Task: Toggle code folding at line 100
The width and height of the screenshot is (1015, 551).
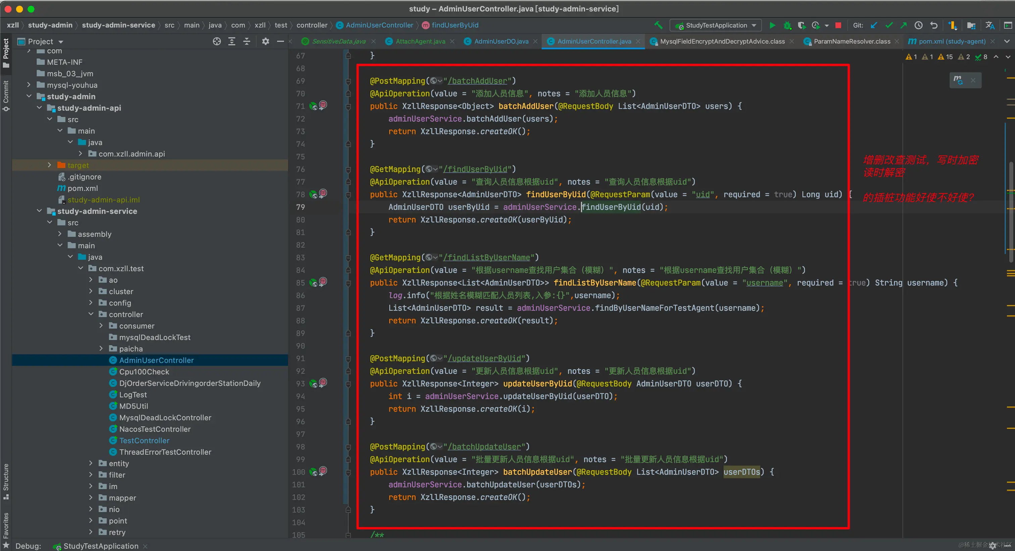Action: click(348, 472)
